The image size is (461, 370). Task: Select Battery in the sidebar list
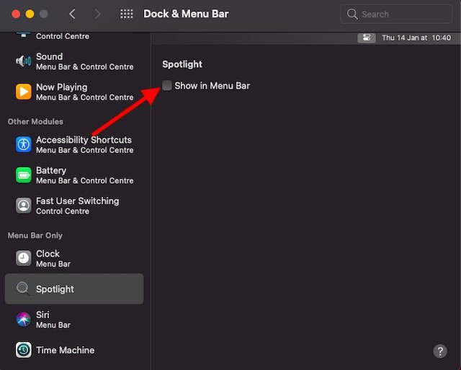pos(74,175)
